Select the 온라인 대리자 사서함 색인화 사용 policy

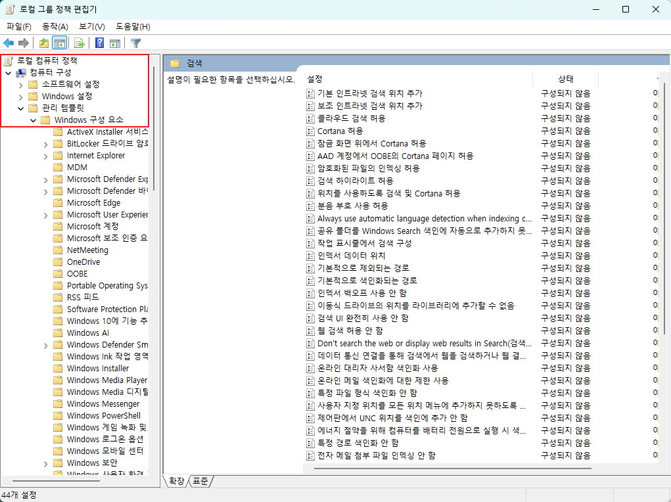(x=378, y=369)
